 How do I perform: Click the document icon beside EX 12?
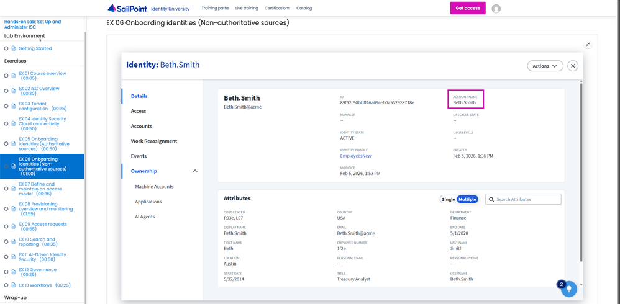[x=13, y=272]
